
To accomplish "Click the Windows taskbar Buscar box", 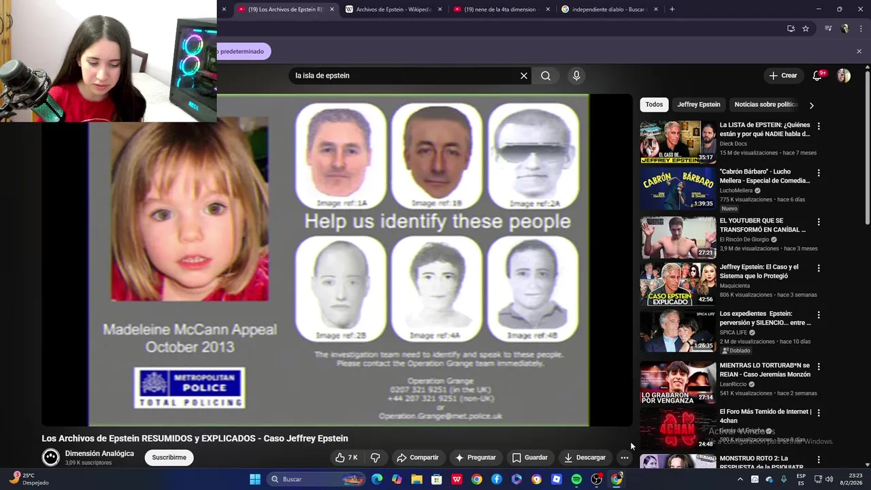I will click(x=316, y=479).
